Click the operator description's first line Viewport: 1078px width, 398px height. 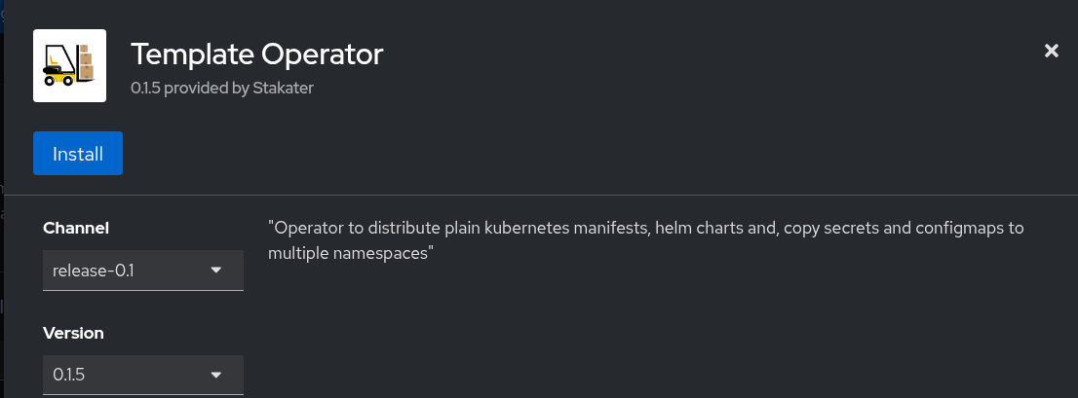(645, 229)
